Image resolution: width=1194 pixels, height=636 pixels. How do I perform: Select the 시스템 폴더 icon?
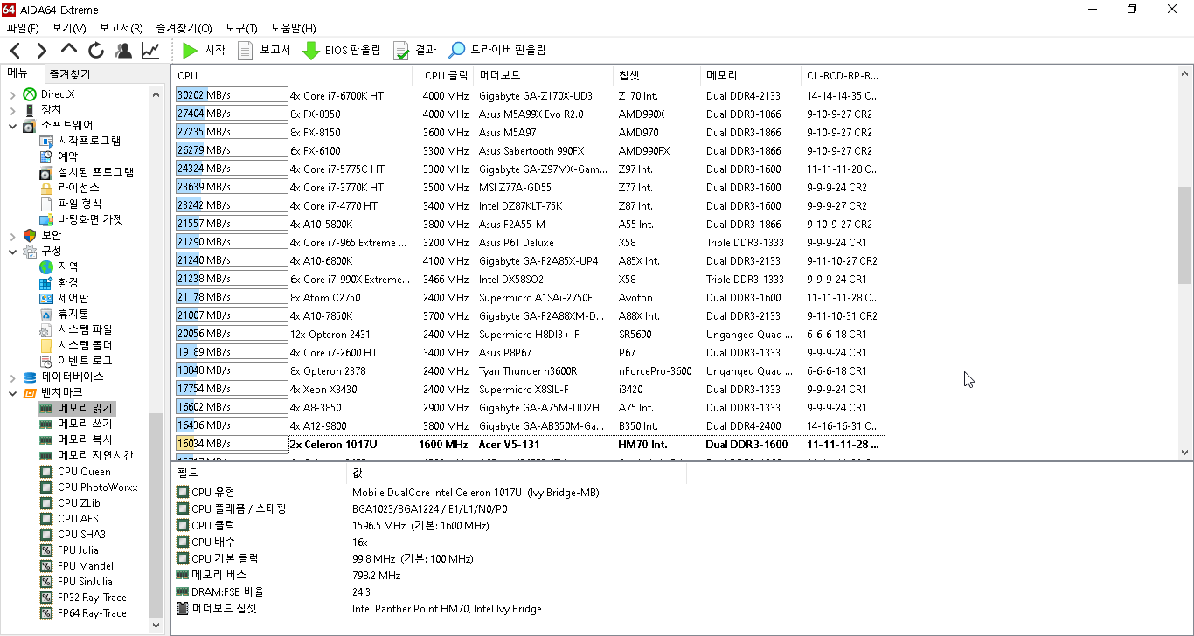tap(46, 345)
